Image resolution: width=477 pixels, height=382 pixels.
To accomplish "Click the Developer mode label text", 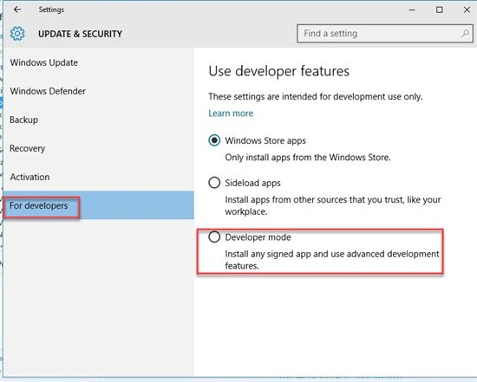I will coord(258,237).
